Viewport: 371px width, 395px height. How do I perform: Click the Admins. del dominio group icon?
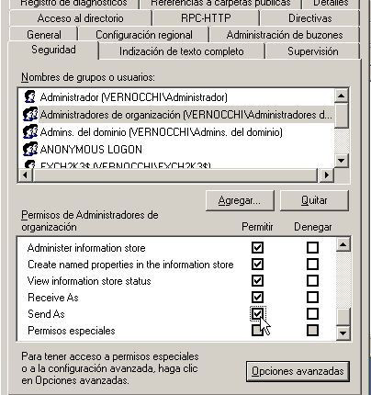[30, 132]
